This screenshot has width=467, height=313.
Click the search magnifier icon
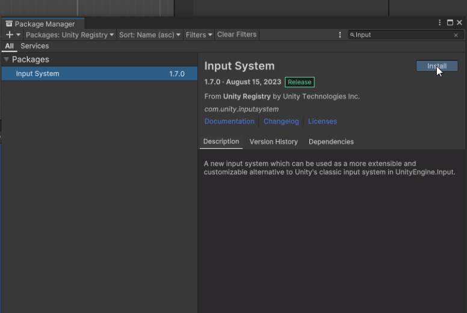pyautogui.click(x=352, y=35)
